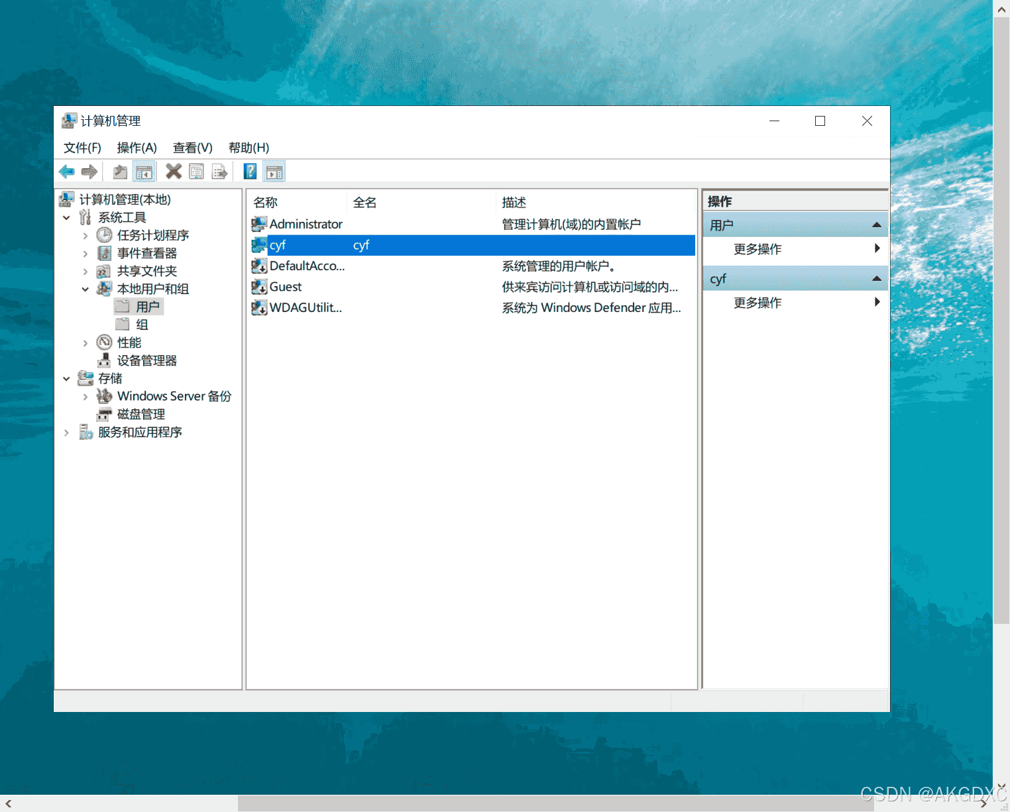Open the 查看(V) menu
The image size is (1010, 812).
pos(192,148)
